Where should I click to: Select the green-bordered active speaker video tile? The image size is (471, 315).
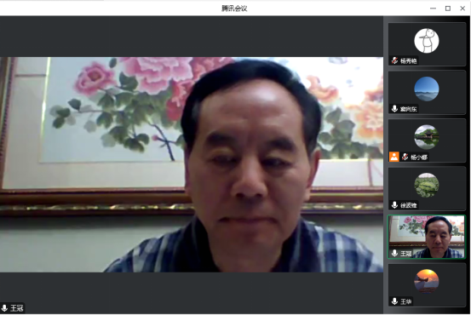point(427,237)
